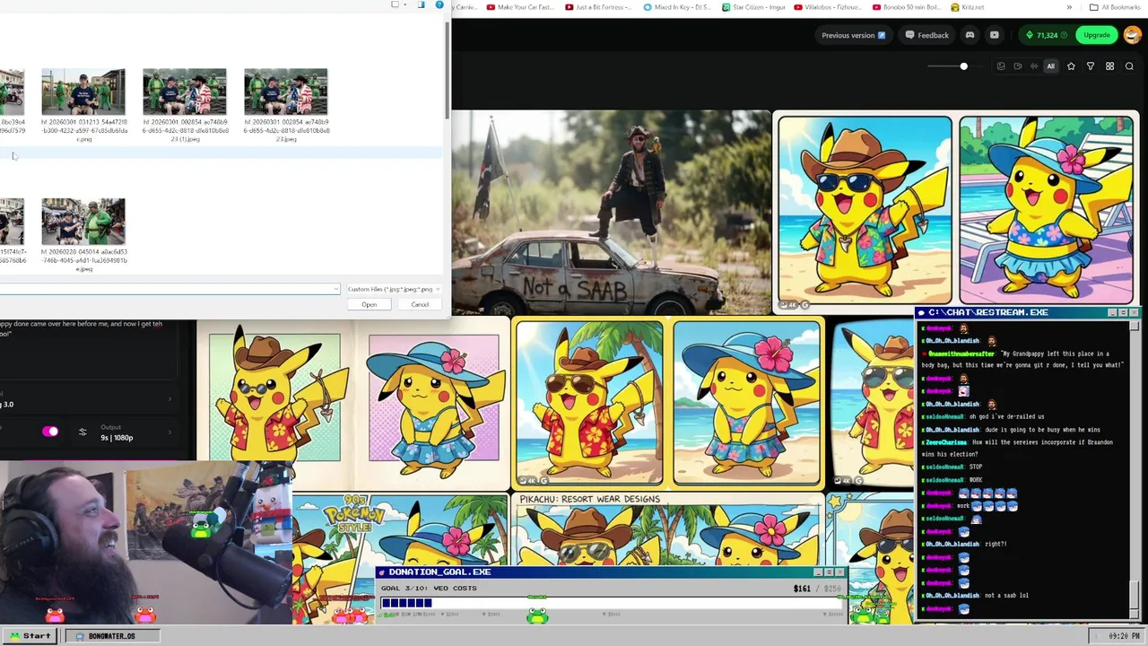Click Open in file dialog
Viewport: 1148px width, 646px height.
(370, 305)
